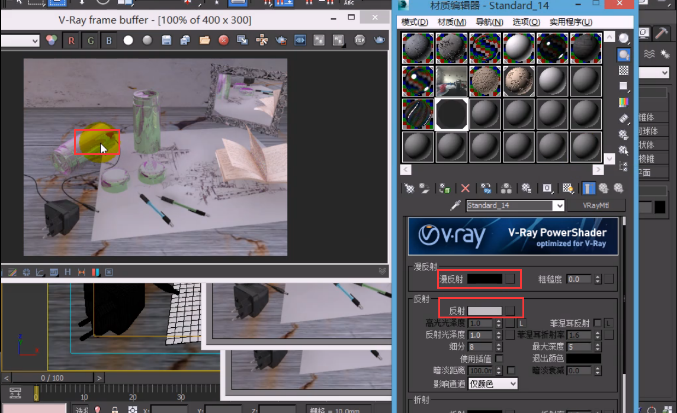
Task: Open the Standard_14 material name dropdown
Action: (x=559, y=205)
